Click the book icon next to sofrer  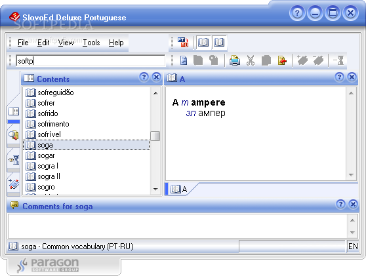click(x=31, y=103)
